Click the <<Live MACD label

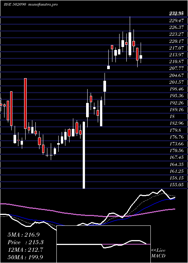click(x=158, y=253)
